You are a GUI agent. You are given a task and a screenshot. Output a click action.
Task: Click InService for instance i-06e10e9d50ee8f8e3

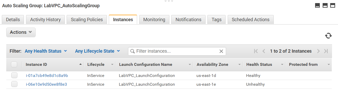96,84
